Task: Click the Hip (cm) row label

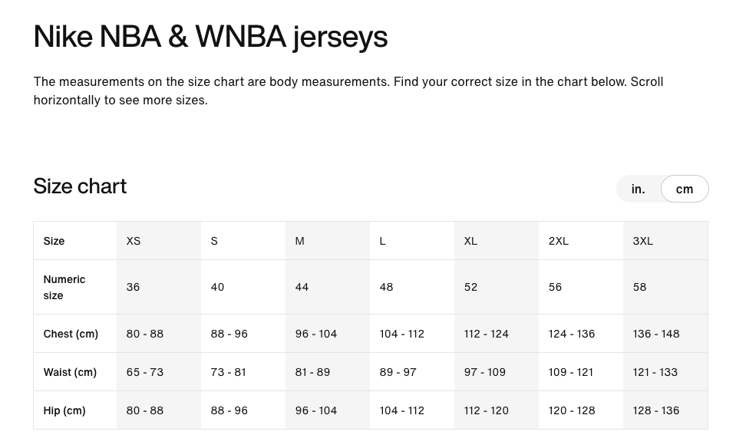Action: 64,410
